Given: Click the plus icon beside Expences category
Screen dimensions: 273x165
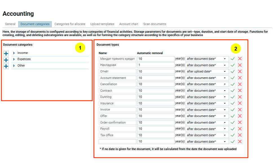Looking at the screenshot, I should click(x=6, y=60).
